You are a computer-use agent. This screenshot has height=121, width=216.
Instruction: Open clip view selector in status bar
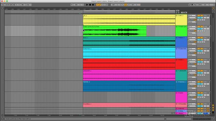click(x=202, y=119)
